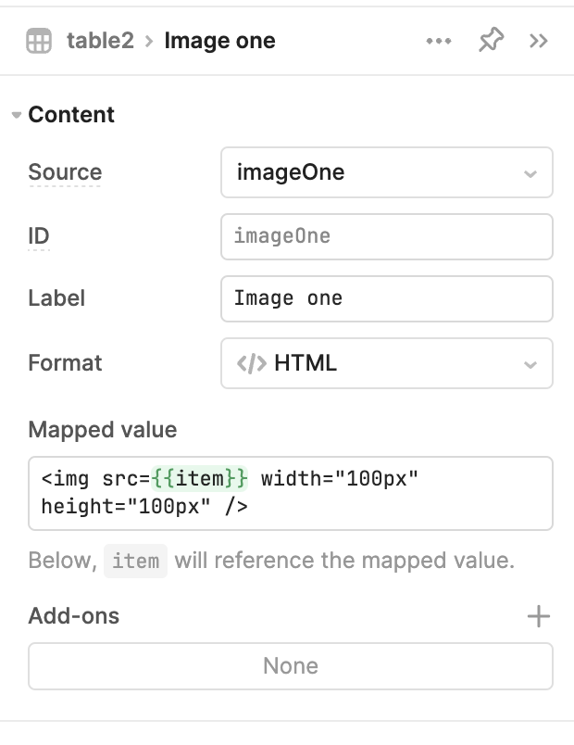Open the three-dot more options menu
Image resolution: width=574 pixels, height=745 pixels.
439,42
